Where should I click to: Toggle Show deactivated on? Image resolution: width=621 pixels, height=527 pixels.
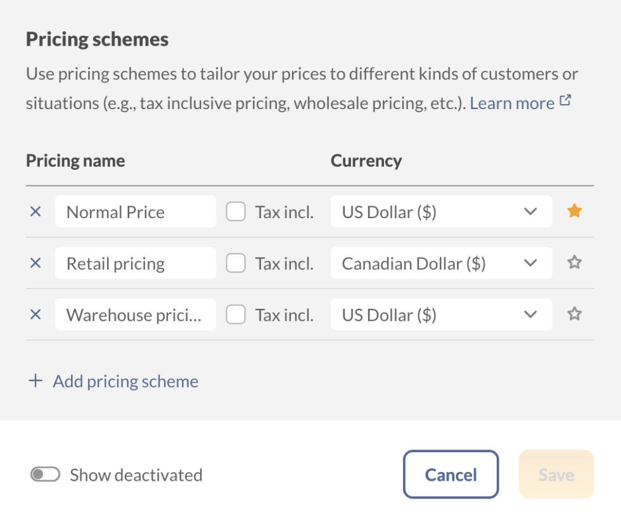(x=44, y=474)
